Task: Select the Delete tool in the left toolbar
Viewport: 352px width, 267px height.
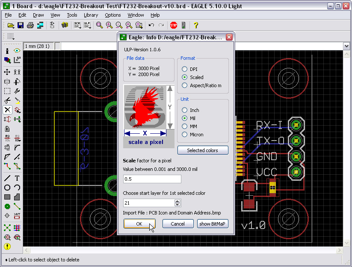Action: 7,110
